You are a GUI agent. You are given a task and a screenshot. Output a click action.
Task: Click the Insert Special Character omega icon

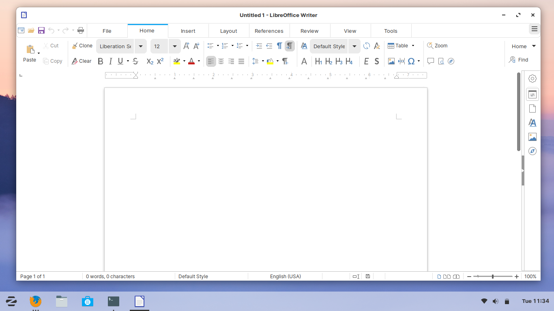coord(411,61)
